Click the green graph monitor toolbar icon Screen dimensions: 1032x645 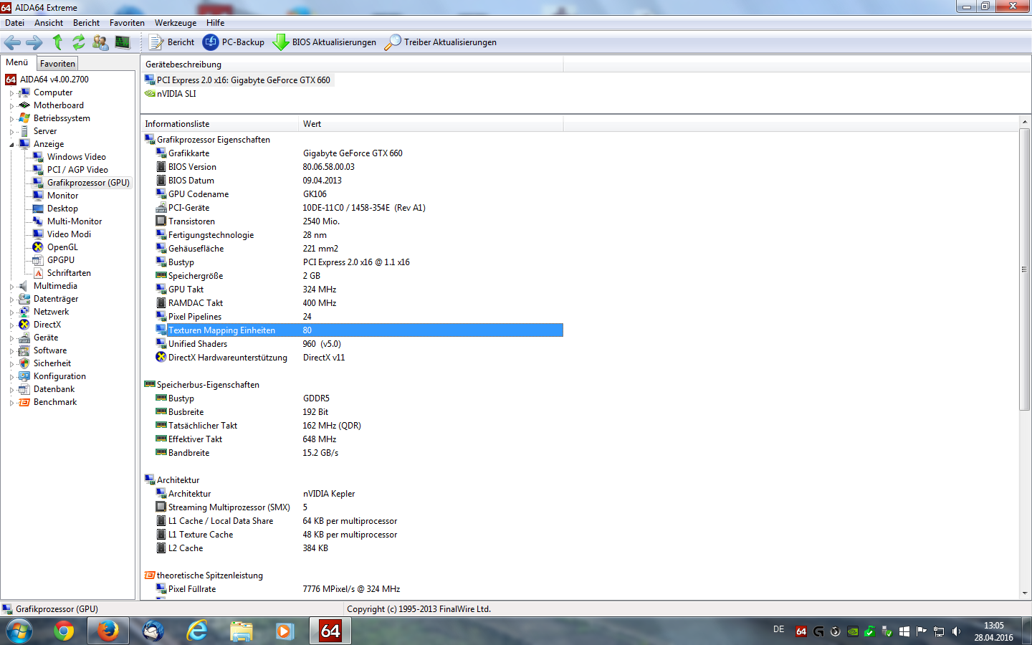[123, 42]
